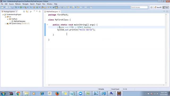
Task: Toggle Link with Editor in Package Explorer
Action: click(27, 11)
